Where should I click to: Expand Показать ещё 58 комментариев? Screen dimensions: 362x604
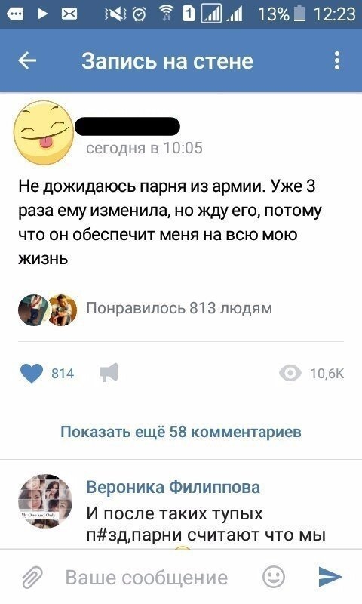(181, 432)
